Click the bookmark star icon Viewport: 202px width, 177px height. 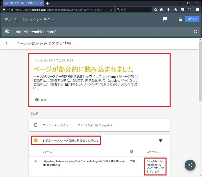[156, 10]
